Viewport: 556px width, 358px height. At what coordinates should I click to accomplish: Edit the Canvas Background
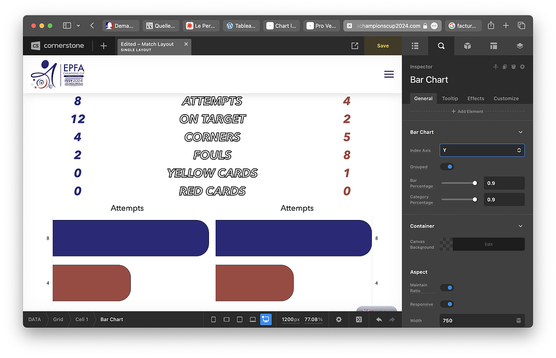point(488,244)
